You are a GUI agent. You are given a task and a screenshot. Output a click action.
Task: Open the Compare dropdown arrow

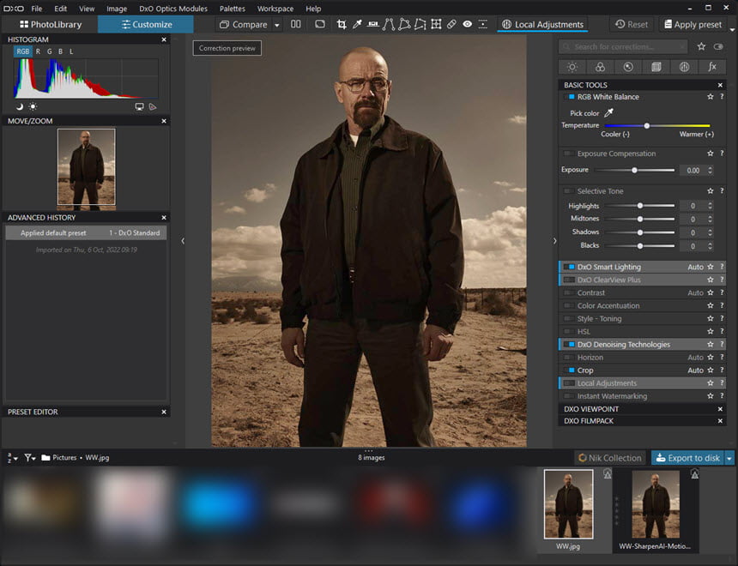[276, 25]
